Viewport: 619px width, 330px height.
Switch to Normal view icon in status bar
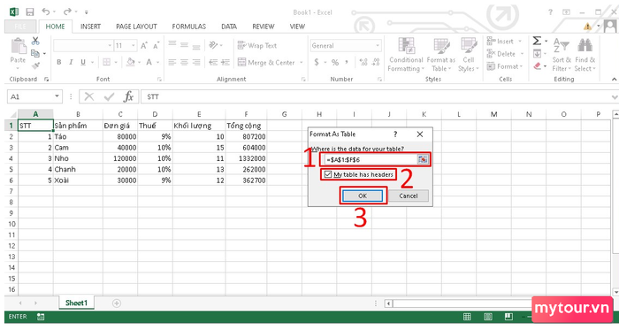[x=467, y=317]
